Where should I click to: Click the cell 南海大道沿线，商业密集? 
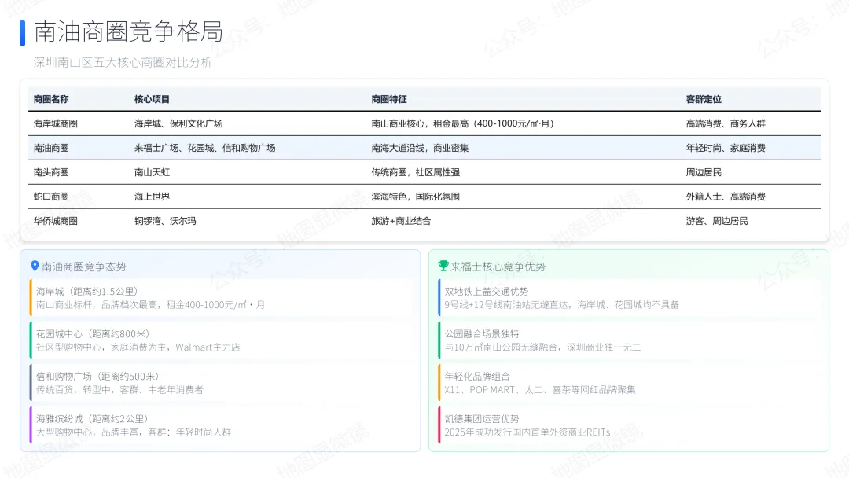pyautogui.click(x=420, y=148)
